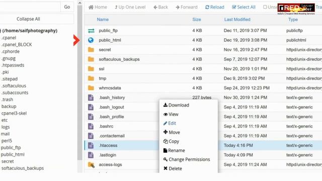The image size is (322, 181).
Task: Select .bashrc file name
Action: pos(106,126)
